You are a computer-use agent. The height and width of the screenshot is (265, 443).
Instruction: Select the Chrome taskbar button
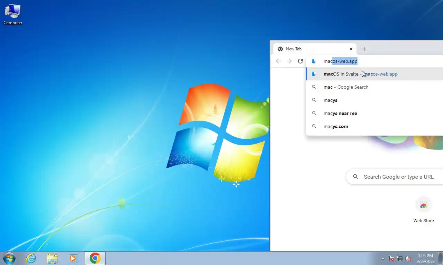click(95, 258)
